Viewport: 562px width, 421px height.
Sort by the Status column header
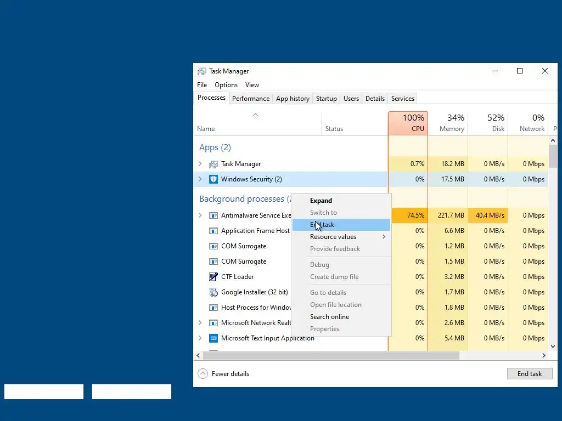coord(355,123)
